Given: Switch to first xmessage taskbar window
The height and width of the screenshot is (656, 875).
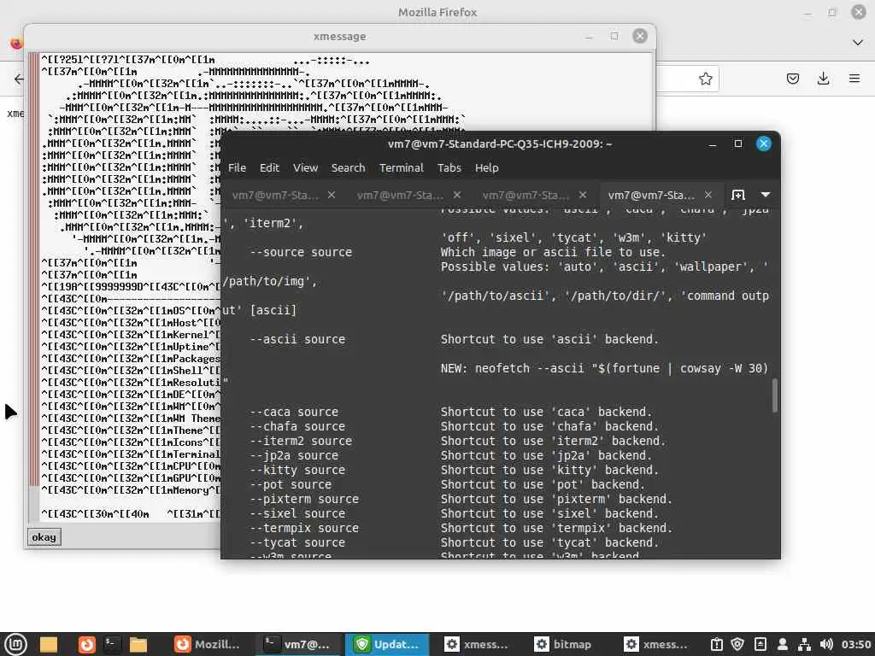Looking at the screenshot, I should point(477,645).
